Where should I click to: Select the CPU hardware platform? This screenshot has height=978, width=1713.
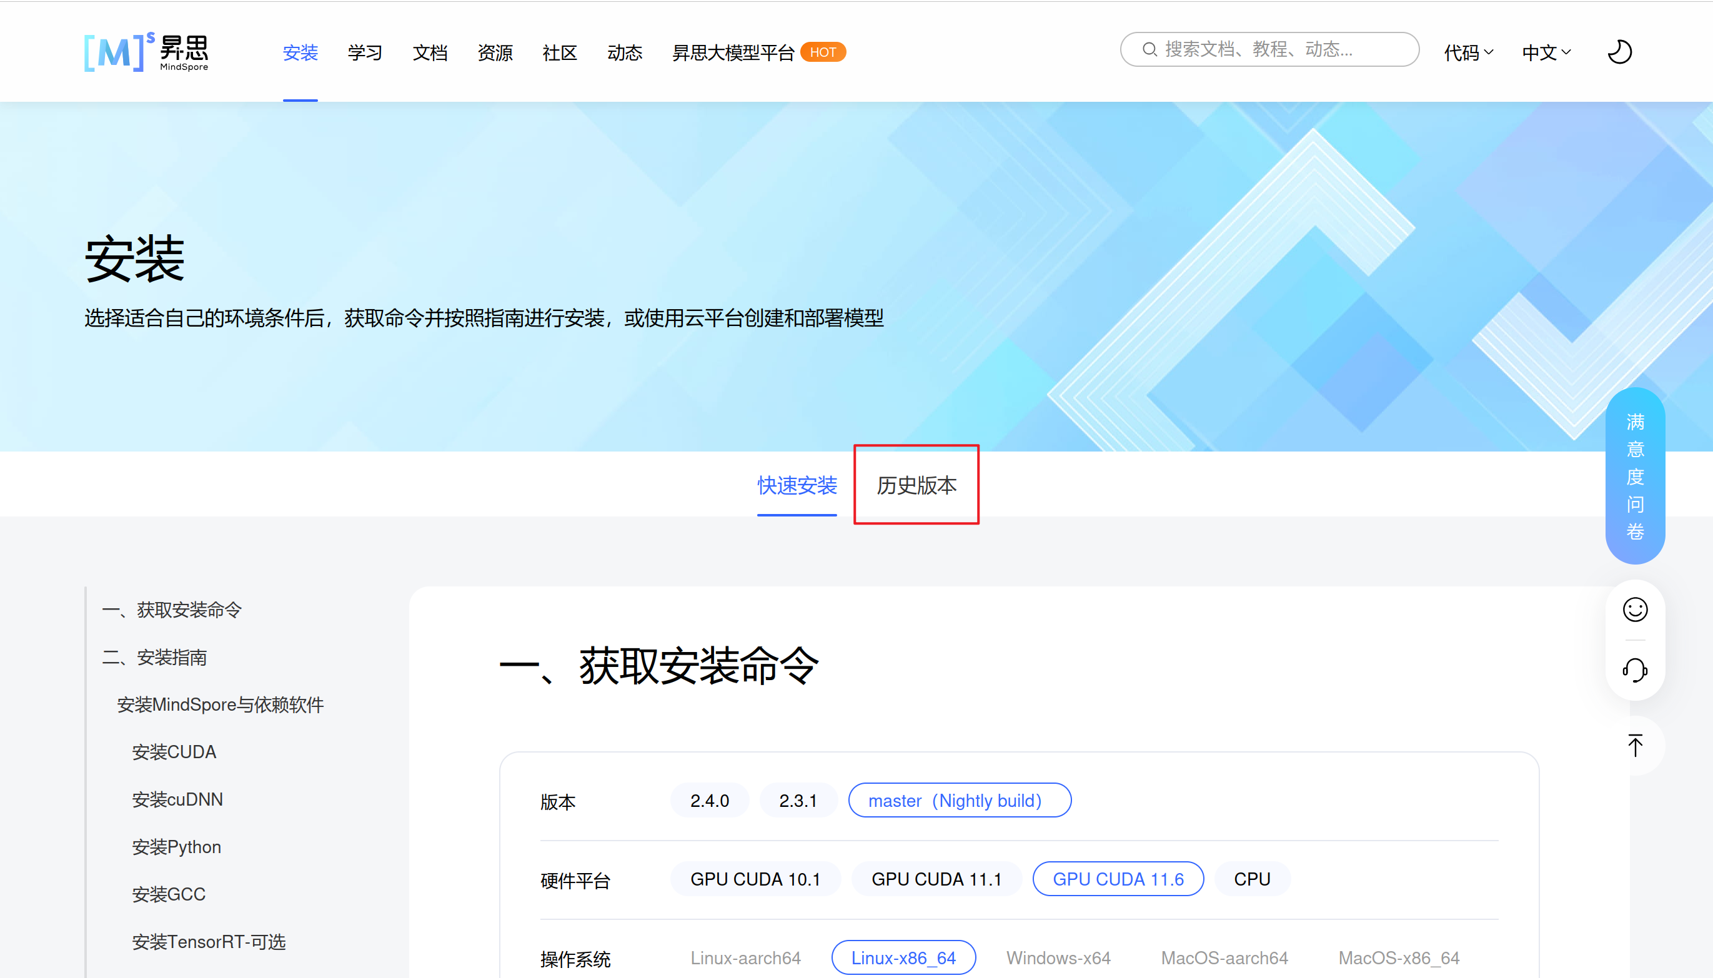(1251, 879)
